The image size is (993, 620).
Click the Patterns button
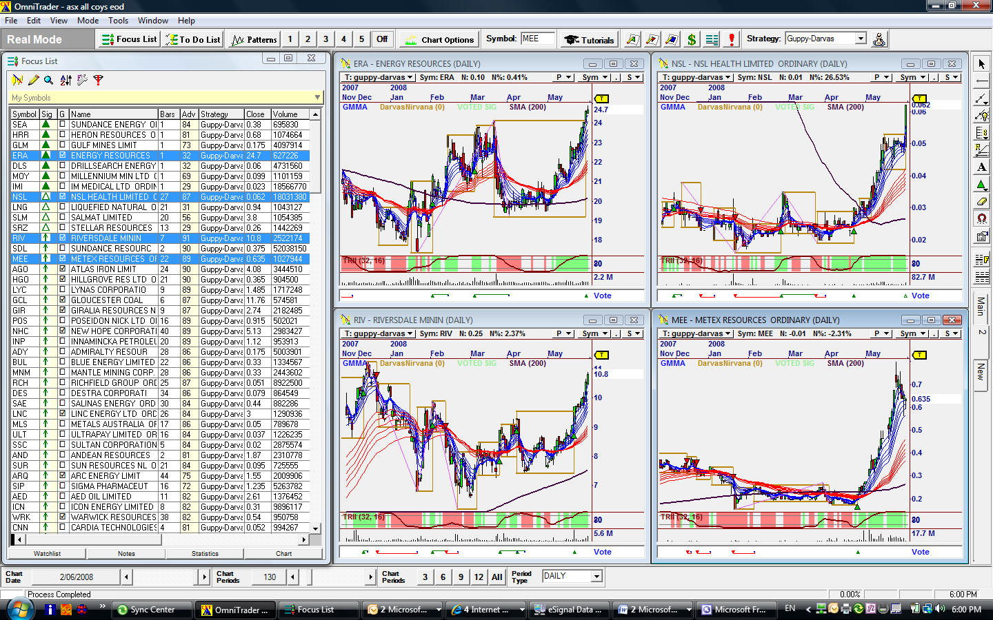pyautogui.click(x=254, y=39)
